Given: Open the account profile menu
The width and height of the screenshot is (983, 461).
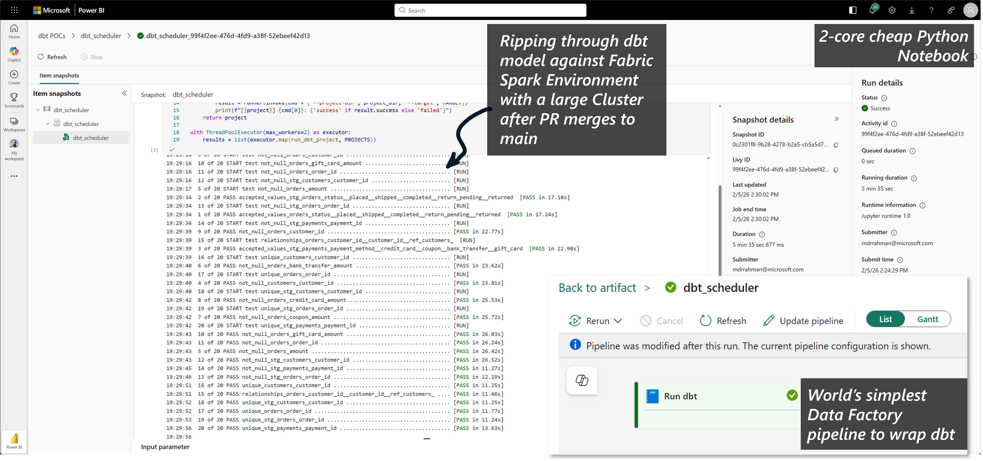Looking at the screenshot, I should [x=971, y=10].
